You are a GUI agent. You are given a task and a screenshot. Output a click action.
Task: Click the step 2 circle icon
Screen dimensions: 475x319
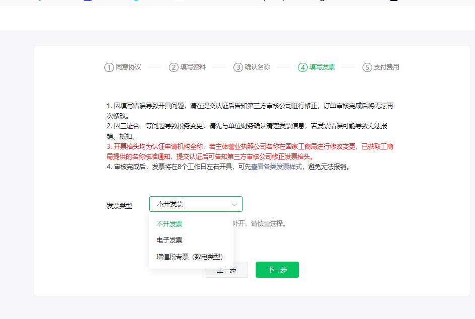click(173, 67)
